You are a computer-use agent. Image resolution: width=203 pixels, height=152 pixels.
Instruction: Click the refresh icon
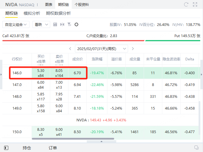[x=186, y=4]
